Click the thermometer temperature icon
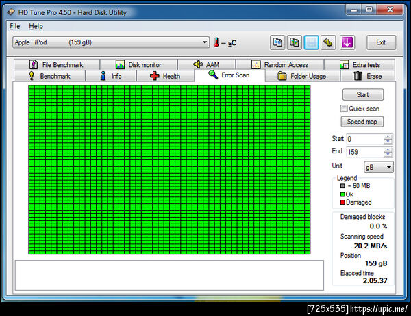This screenshot has width=411, height=316. click(216, 42)
